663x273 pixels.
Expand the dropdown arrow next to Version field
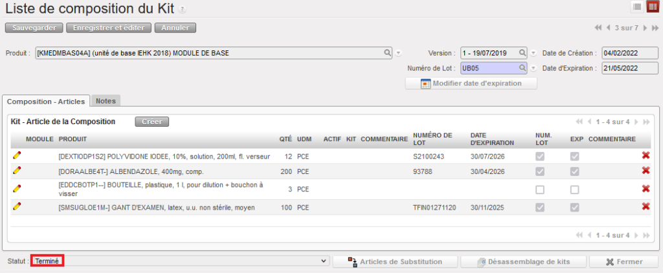533,53
